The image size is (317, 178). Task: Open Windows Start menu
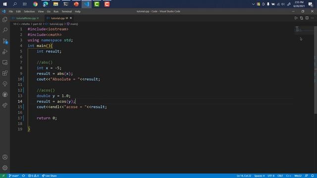point(5,4)
